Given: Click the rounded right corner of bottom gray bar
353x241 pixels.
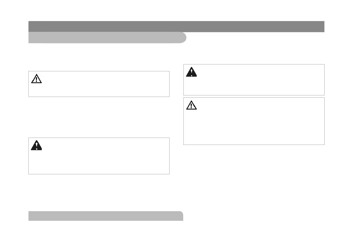Looking at the screenshot, I should [x=181, y=215].
